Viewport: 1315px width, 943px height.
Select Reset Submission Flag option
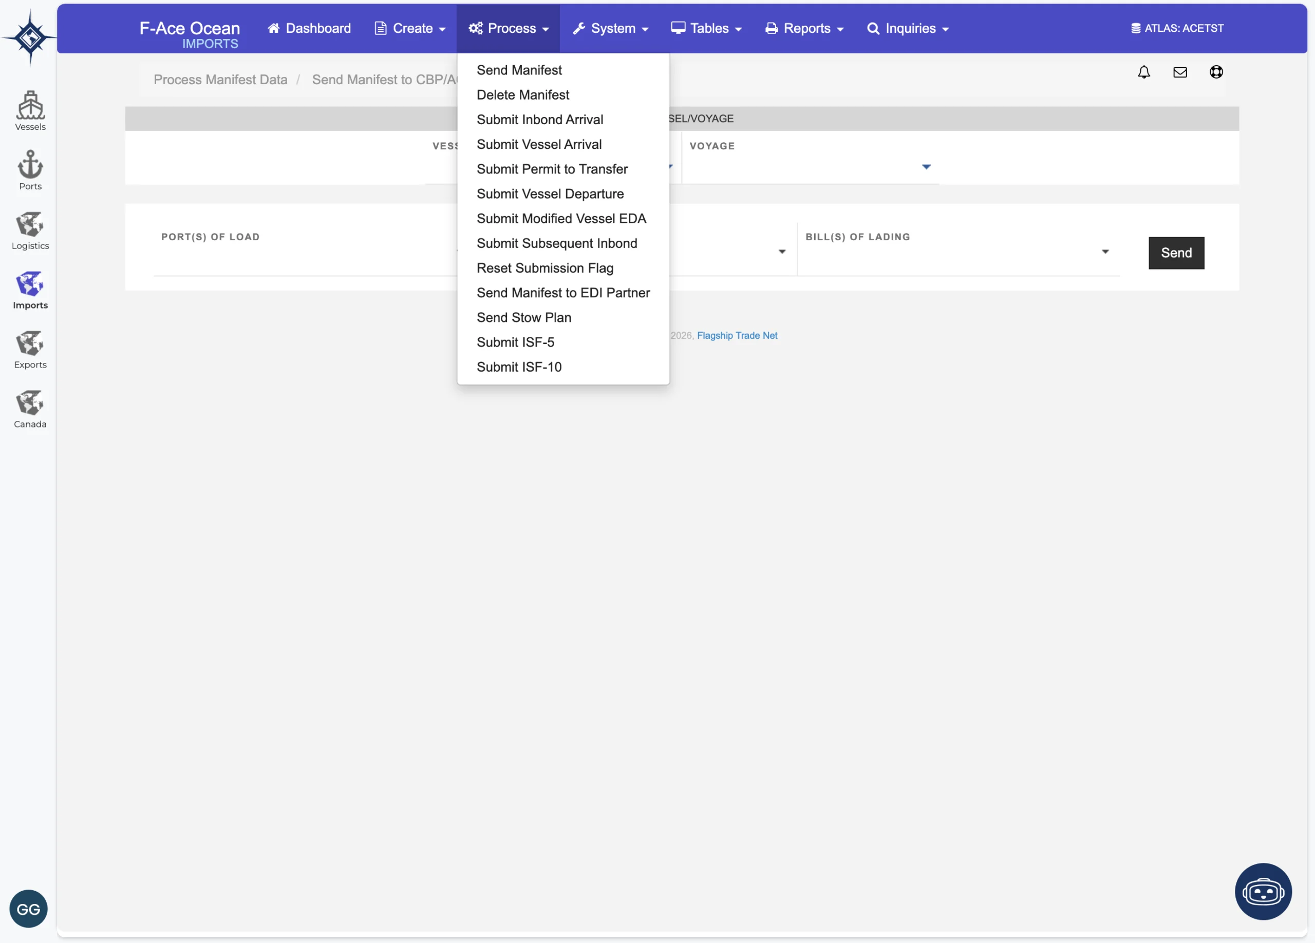click(544, 268)
